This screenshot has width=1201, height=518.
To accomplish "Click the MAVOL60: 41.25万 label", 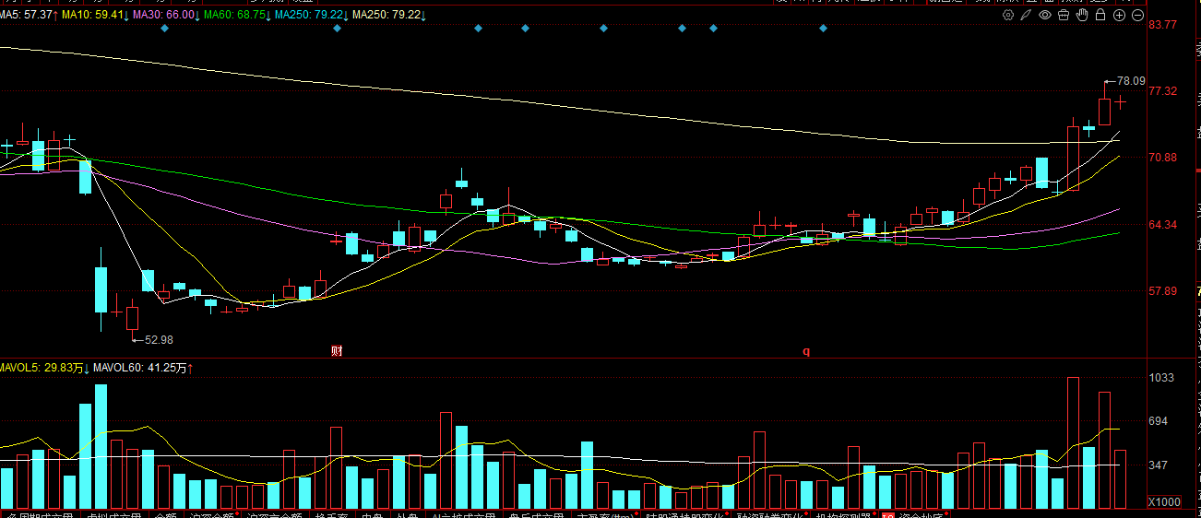I will click(x=140, y=368).
